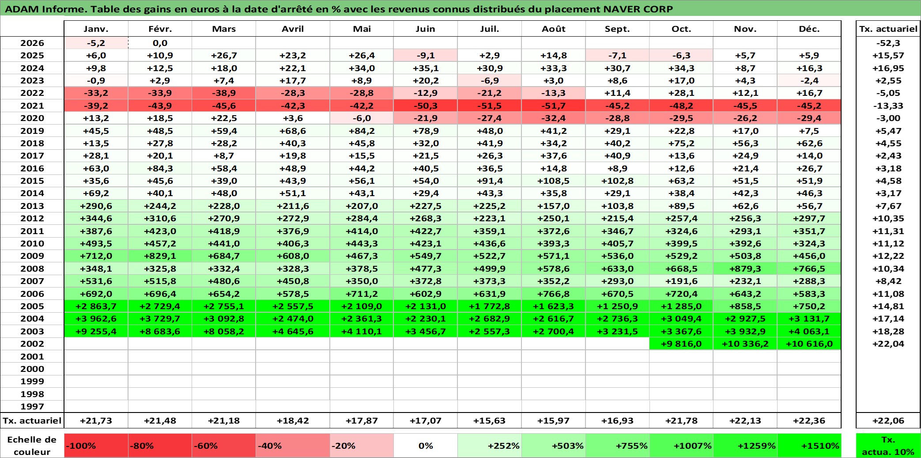The image size is (921, 458).
Task: Select the +10 616,0 cell in 2002
Action: (x=809, y=344)
